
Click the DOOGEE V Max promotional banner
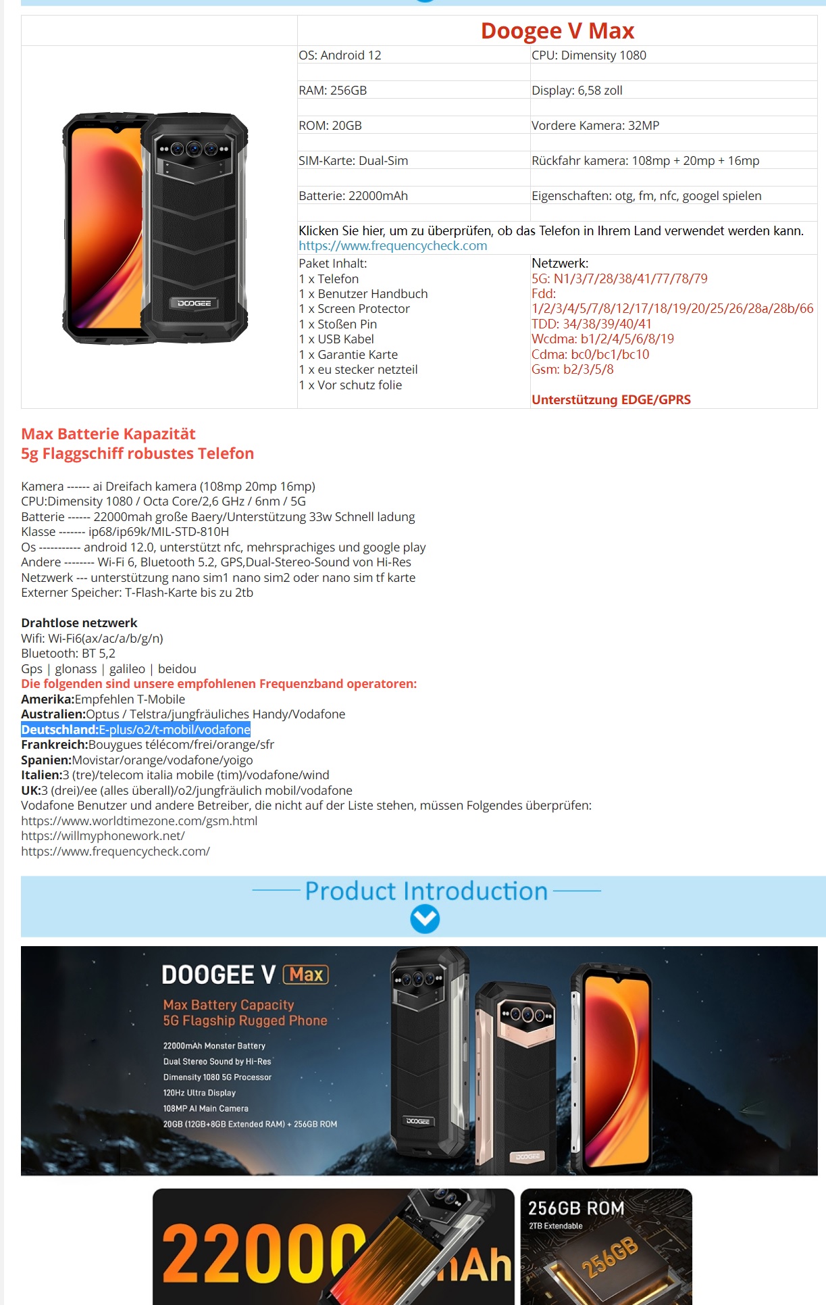[x=419, y=1060]
